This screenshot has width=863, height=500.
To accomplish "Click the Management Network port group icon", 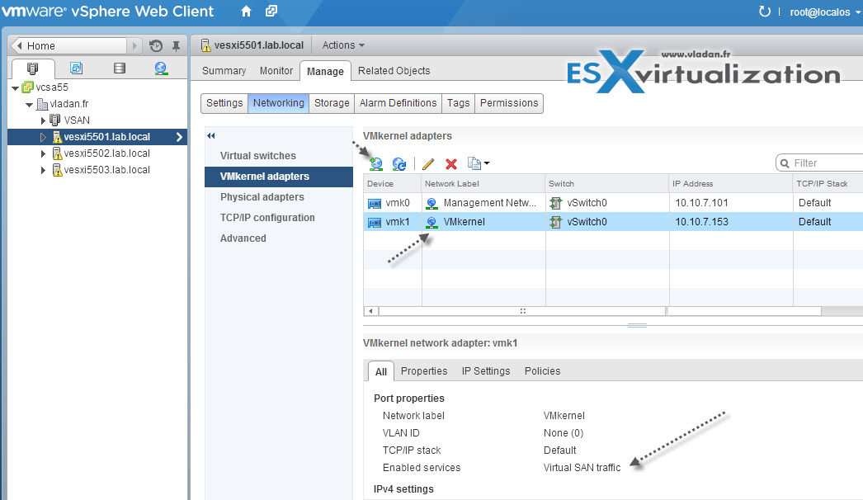I will [432, 204].
